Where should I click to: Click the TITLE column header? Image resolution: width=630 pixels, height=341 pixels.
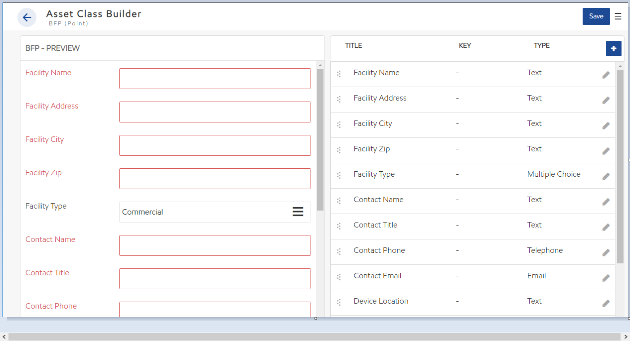(x=353, y=45)
